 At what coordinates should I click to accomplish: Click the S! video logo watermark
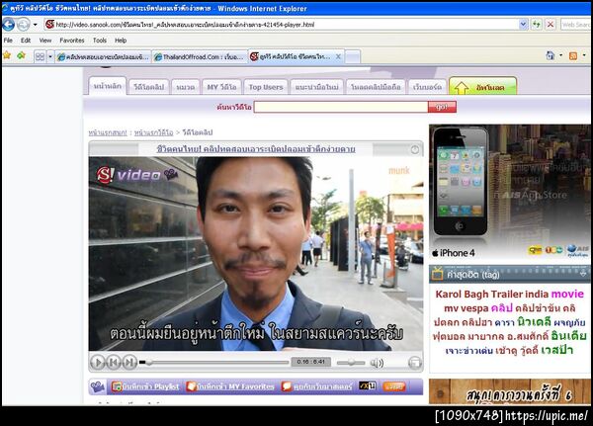point(137,174)
